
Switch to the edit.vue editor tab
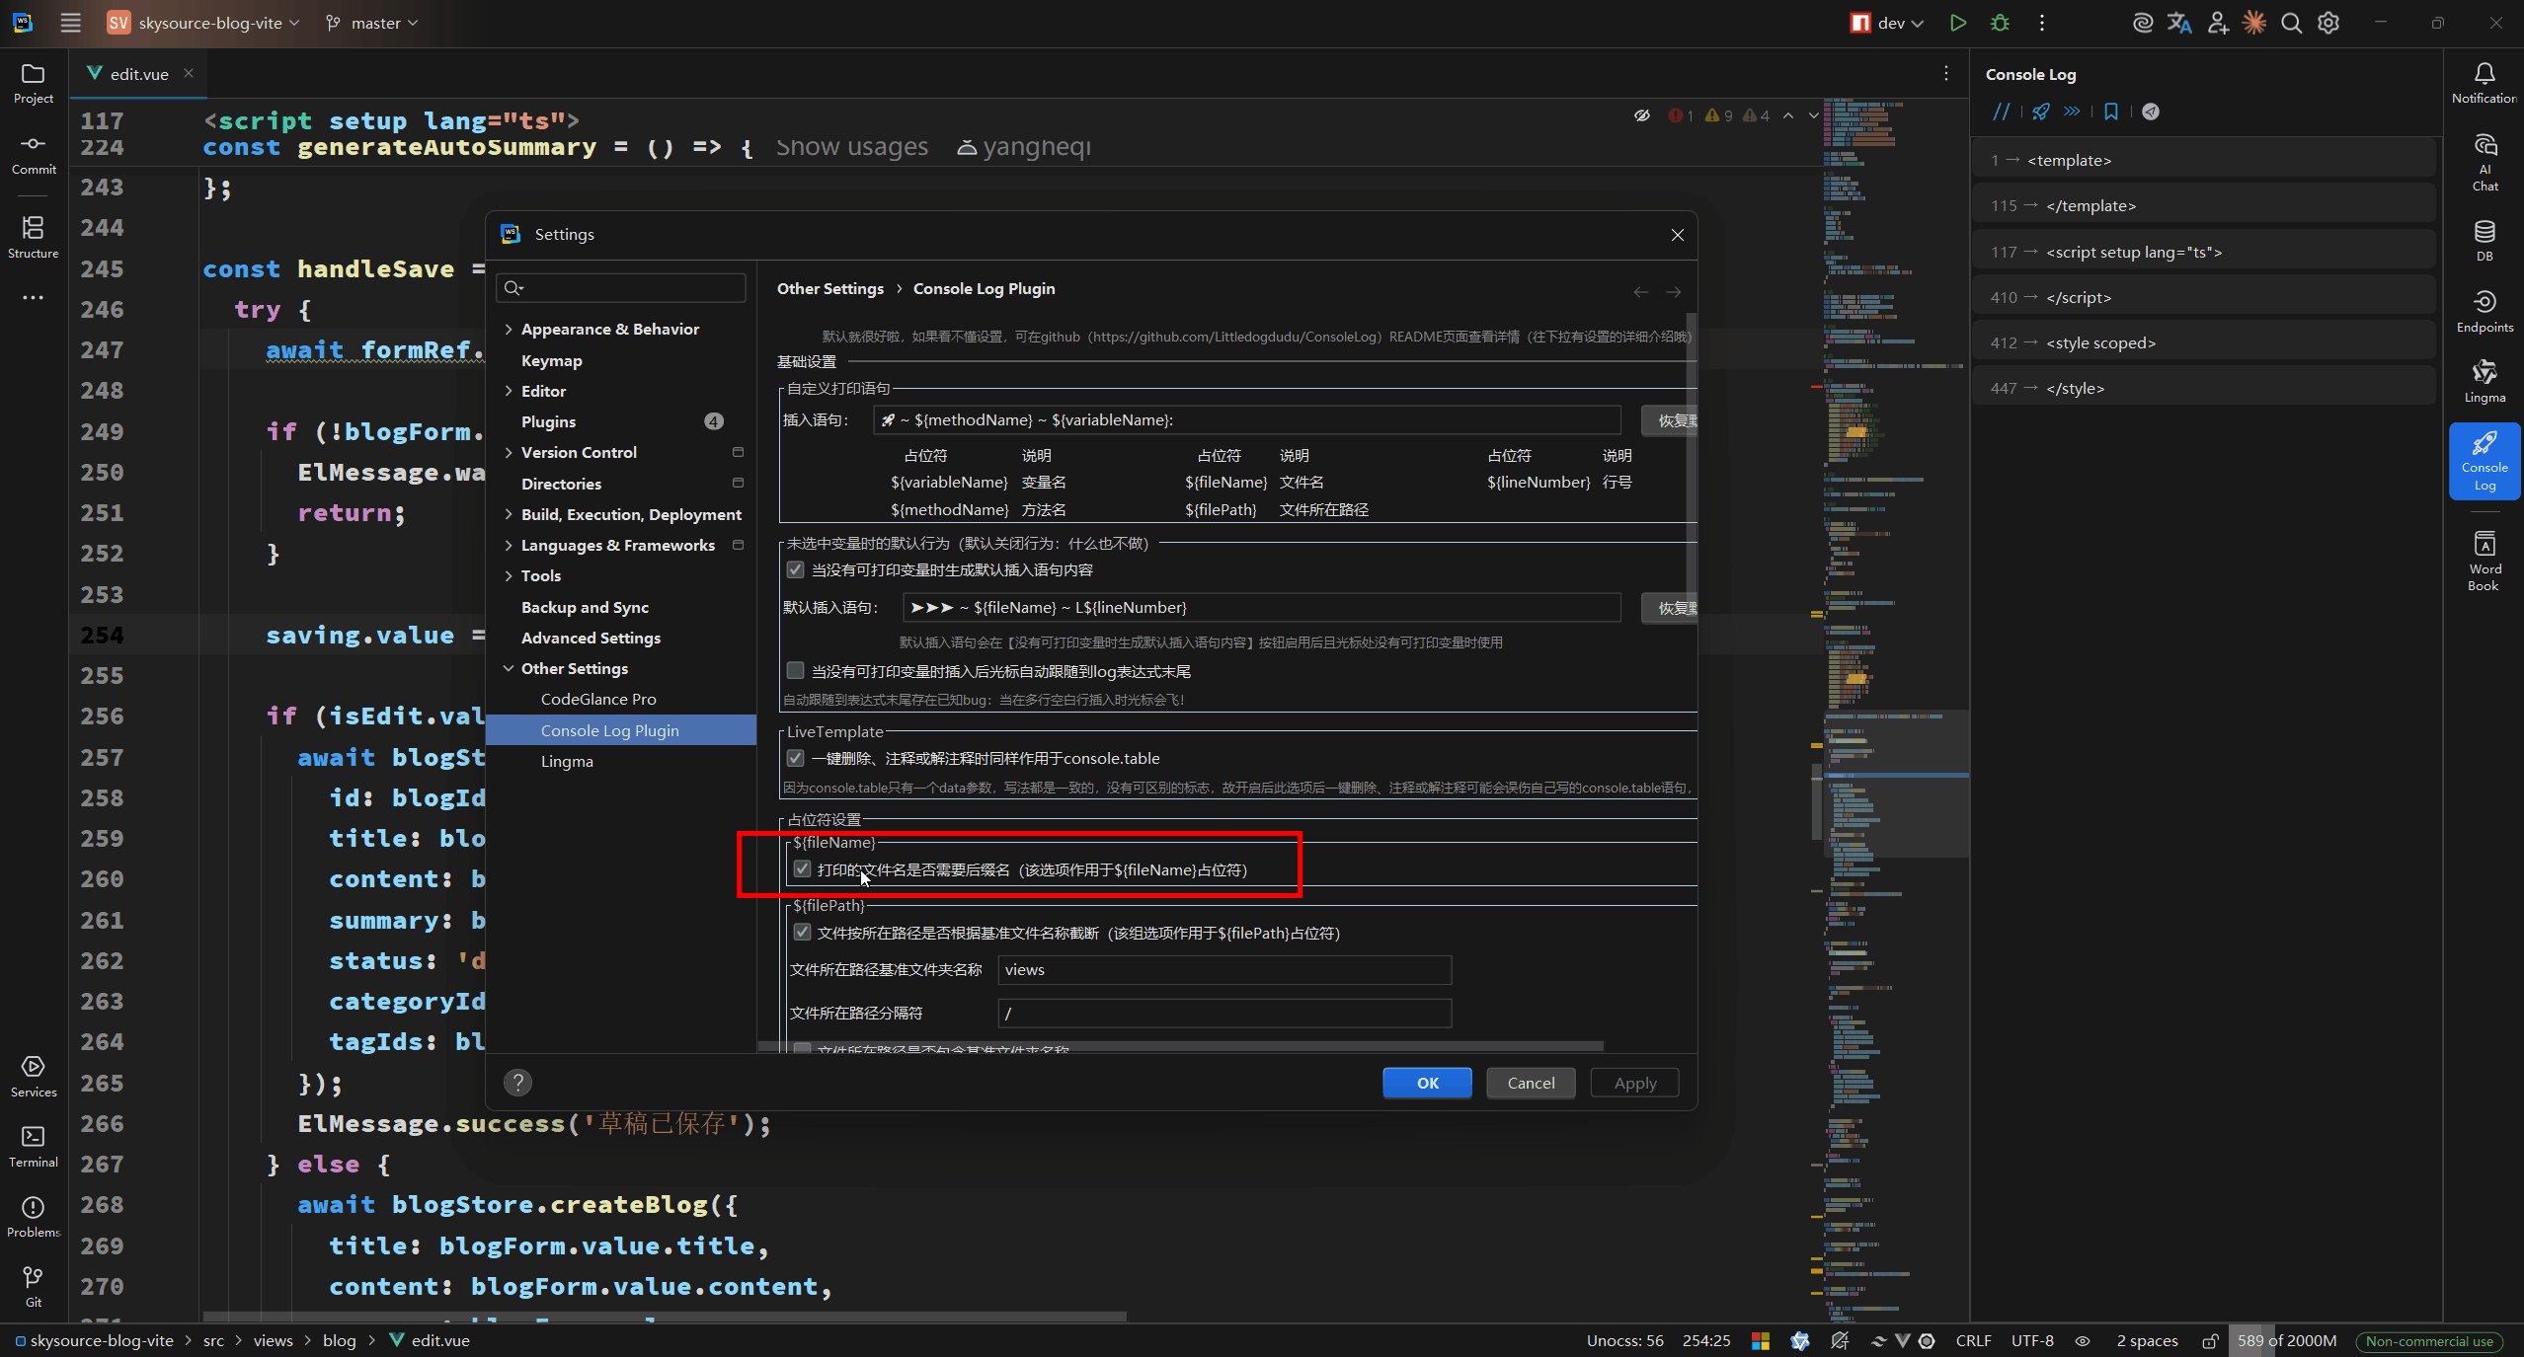[138, 74]
